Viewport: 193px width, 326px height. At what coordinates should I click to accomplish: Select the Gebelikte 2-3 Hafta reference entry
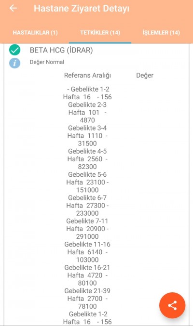pyautogui.click(x=87, y=112)
